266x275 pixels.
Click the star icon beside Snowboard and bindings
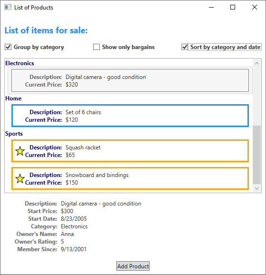point(20,178)
